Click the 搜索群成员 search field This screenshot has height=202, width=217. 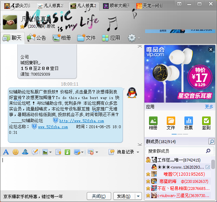click(x=177, y=151)
